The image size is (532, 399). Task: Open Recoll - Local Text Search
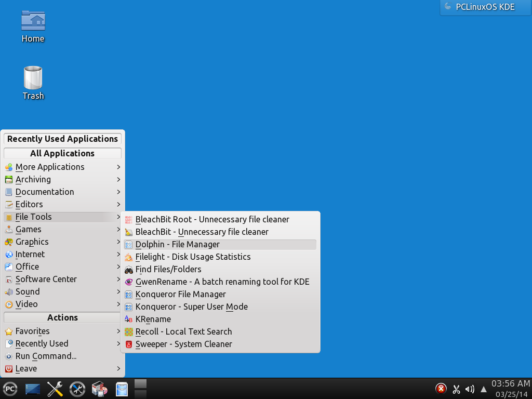[220, 332]
